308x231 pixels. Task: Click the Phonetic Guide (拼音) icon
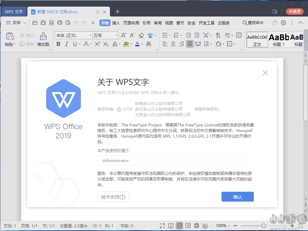[150, 35]
